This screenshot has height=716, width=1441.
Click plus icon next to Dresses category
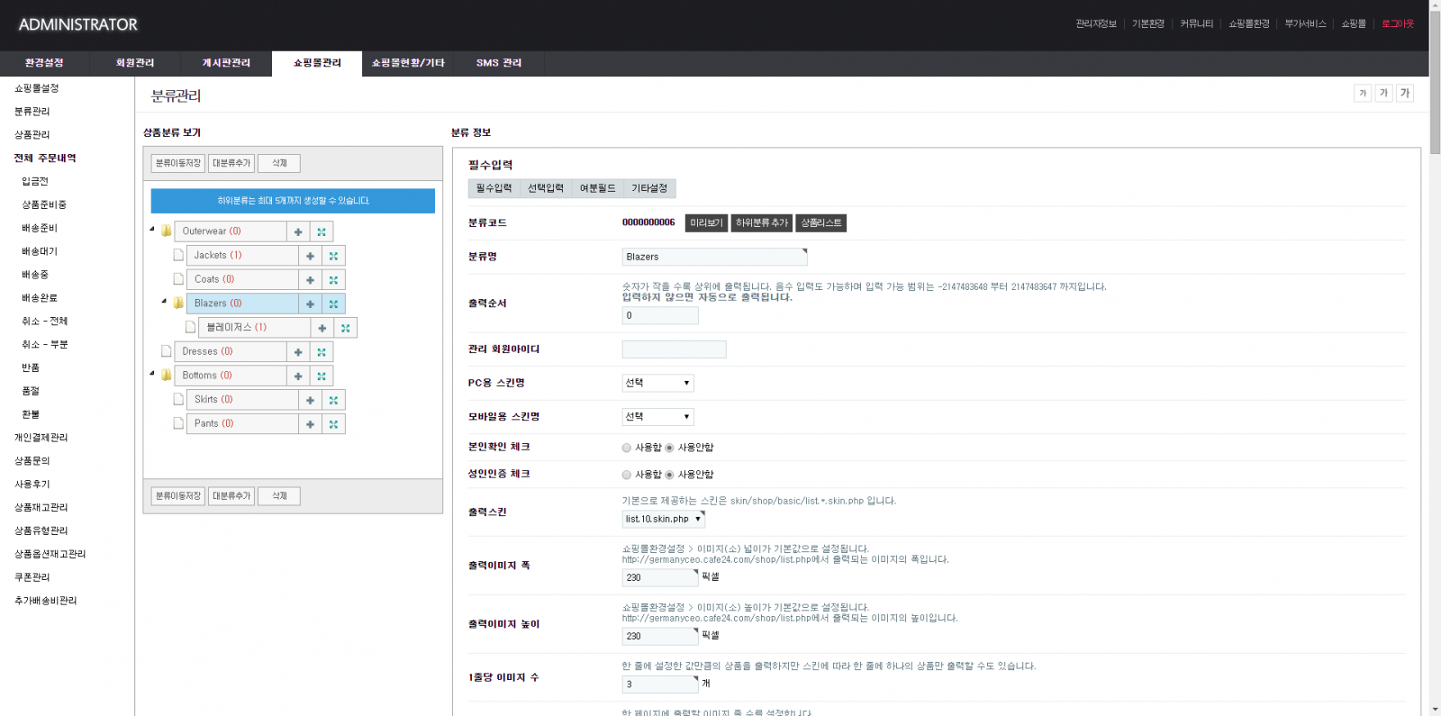tap(298, 352)
